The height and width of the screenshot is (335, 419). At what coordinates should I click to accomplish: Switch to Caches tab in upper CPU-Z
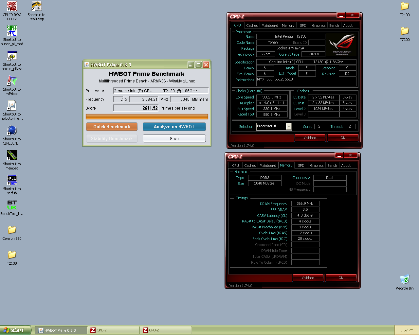252,26
